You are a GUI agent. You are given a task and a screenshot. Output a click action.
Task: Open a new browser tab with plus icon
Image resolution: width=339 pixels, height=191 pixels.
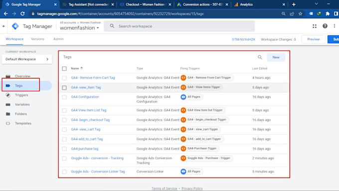[x=294, y=4]
